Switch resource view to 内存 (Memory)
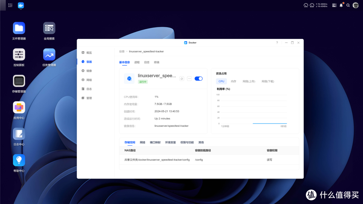 tap(233, 81)
